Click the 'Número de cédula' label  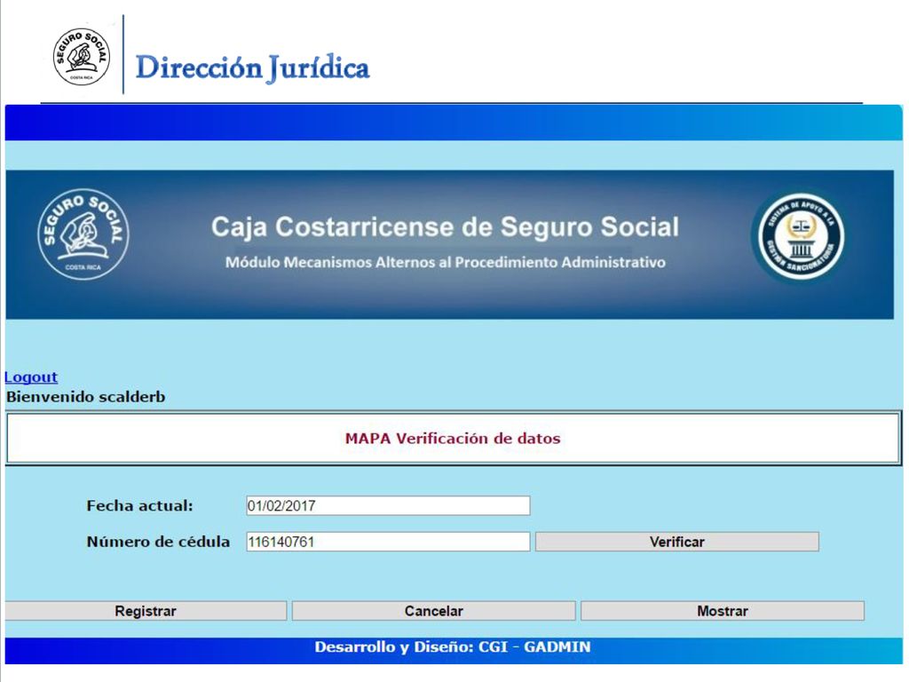[158, 542]
